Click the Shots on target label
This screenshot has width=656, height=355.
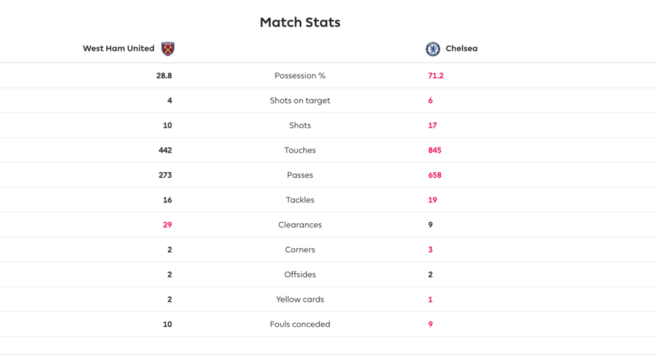pyautogui.click(x=300, y=101)
